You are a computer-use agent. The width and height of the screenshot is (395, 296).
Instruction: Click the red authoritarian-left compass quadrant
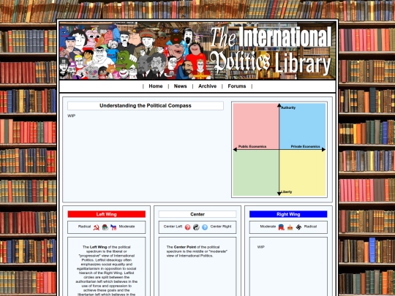click(256, 126)
